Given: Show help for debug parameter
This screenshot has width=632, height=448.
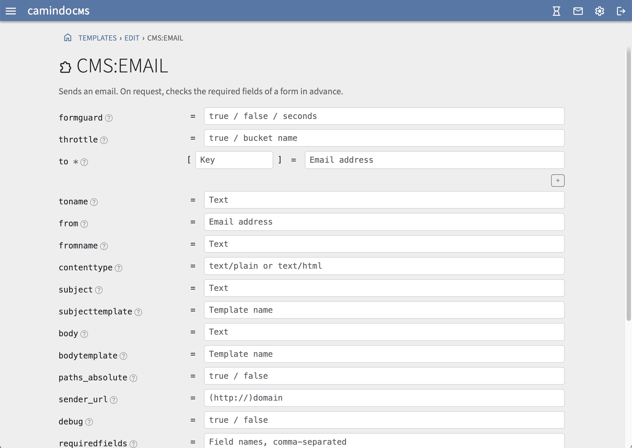Looking at the screenshot, I should [x=89, y=422].
